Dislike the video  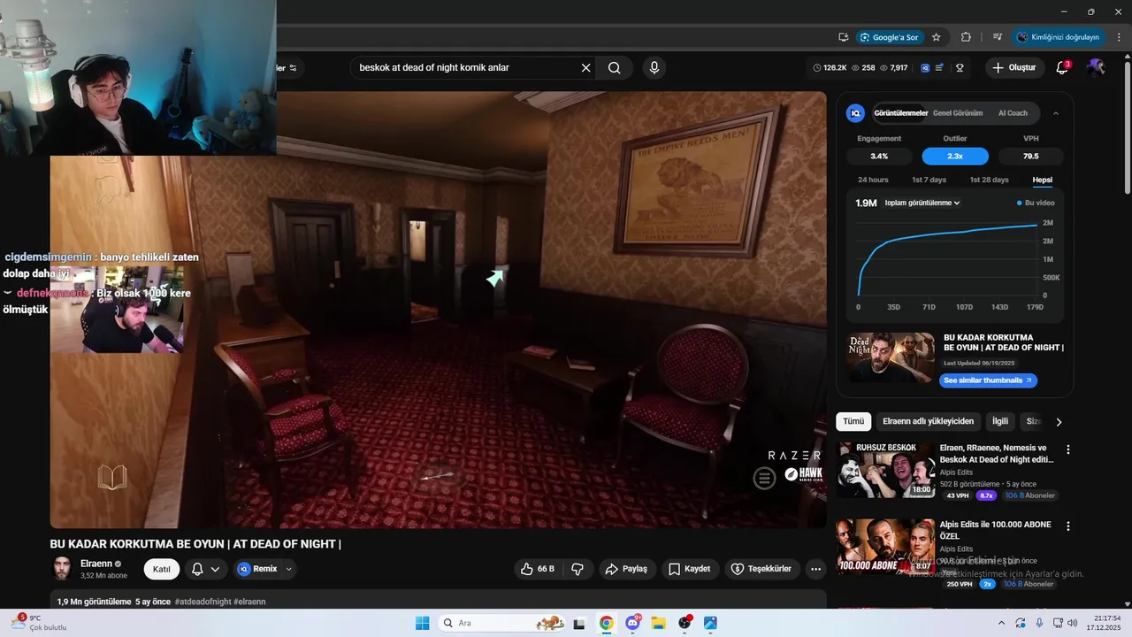[577, 569]
